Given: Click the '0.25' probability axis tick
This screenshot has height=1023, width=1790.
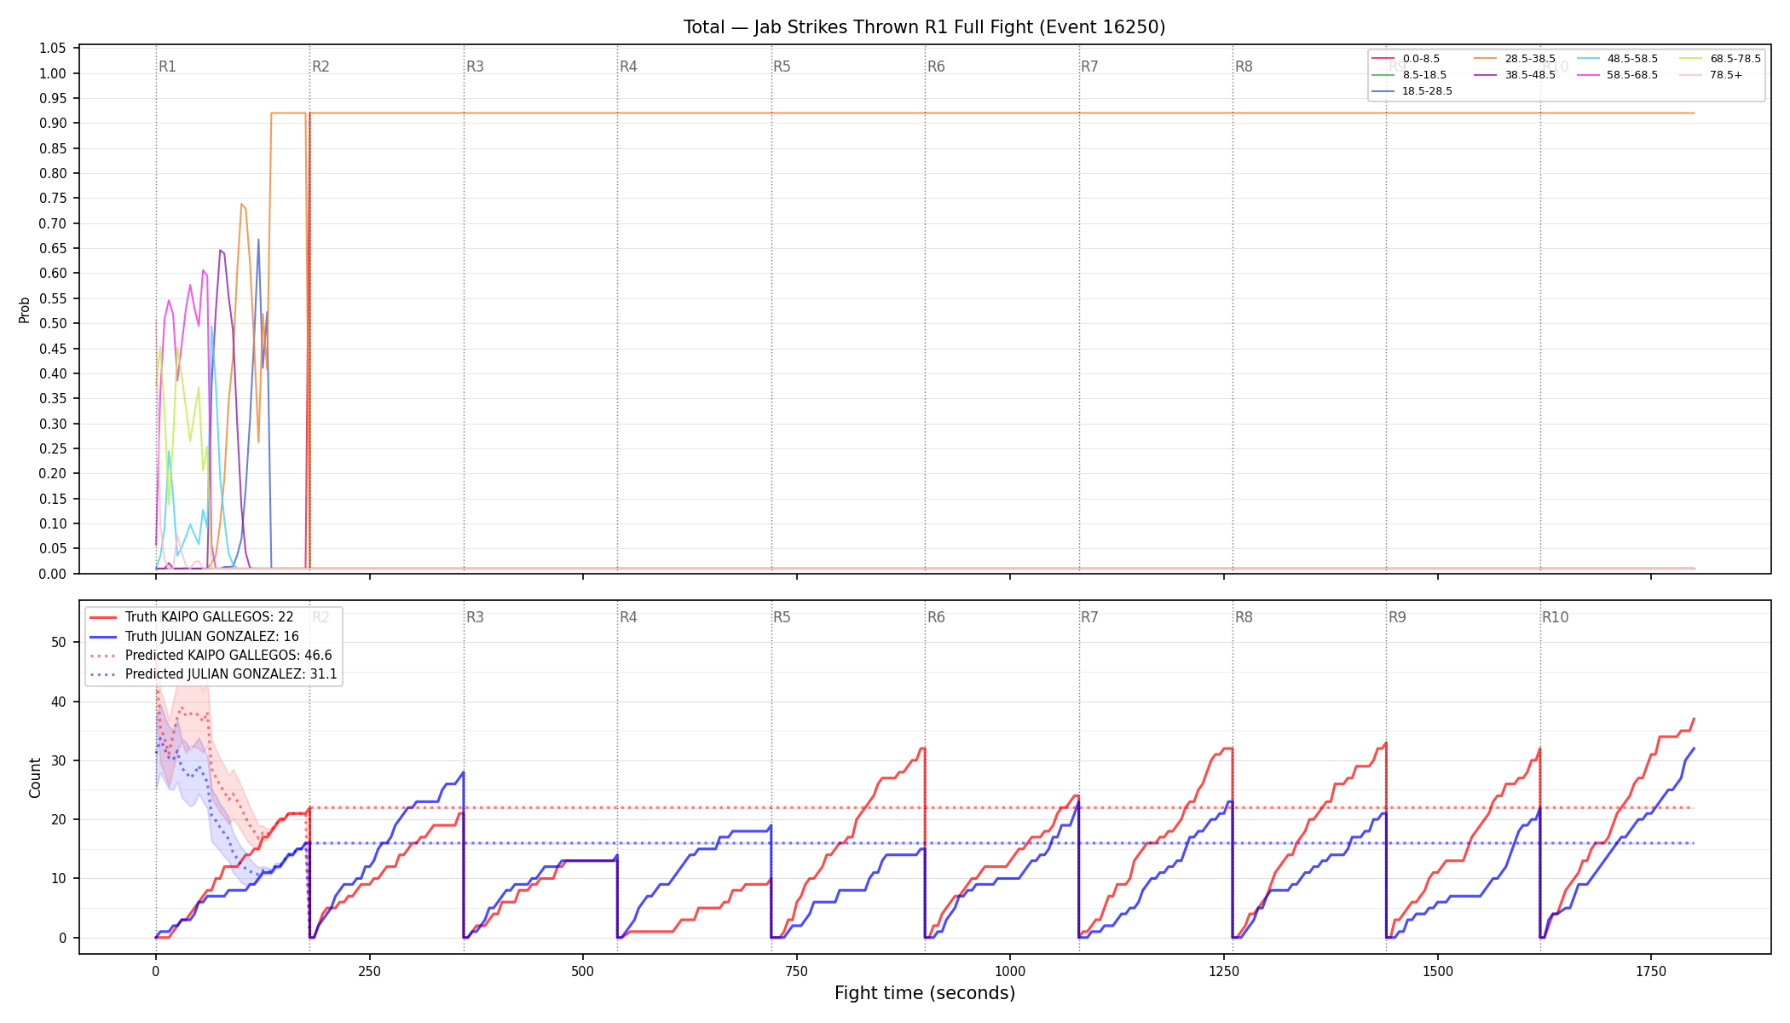Looking at the screenshot, I should [x=53, y=449].
